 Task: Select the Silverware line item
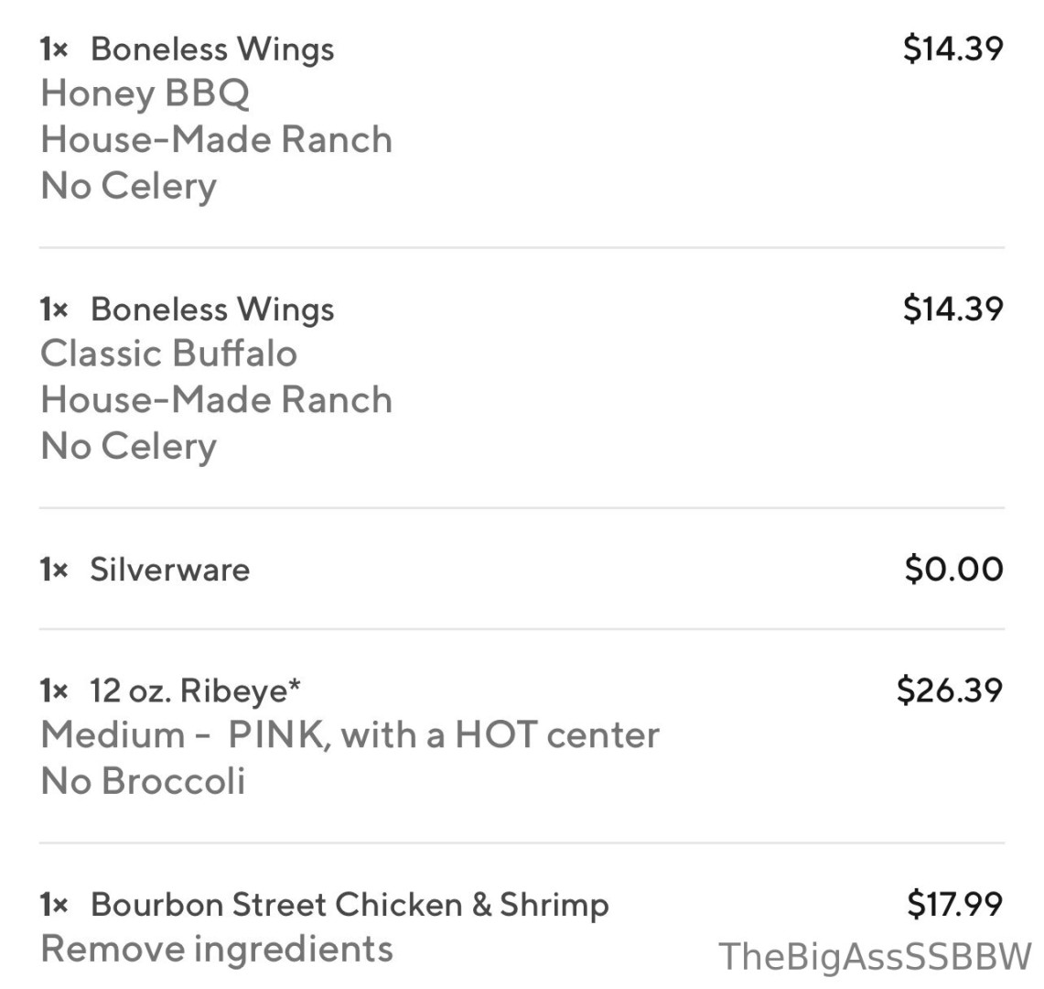coord(169,570)
